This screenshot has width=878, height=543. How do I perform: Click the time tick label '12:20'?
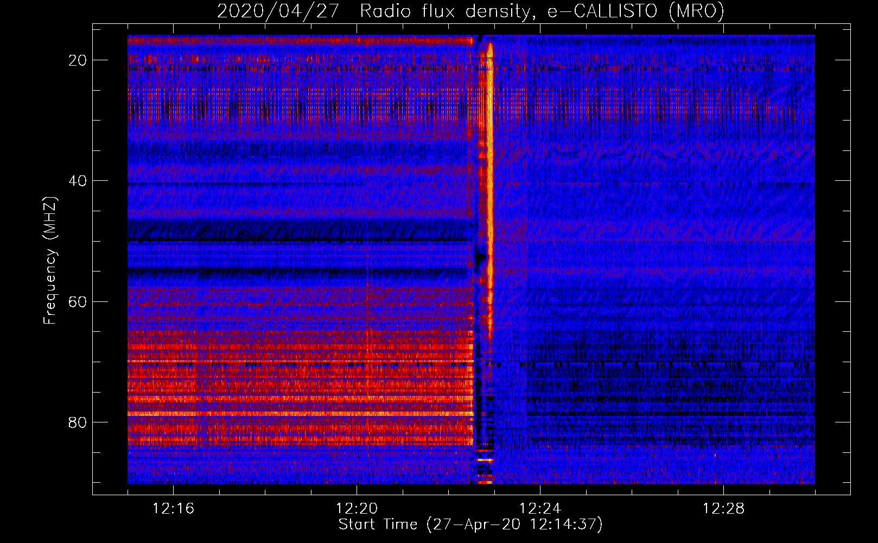click(357, 509)
